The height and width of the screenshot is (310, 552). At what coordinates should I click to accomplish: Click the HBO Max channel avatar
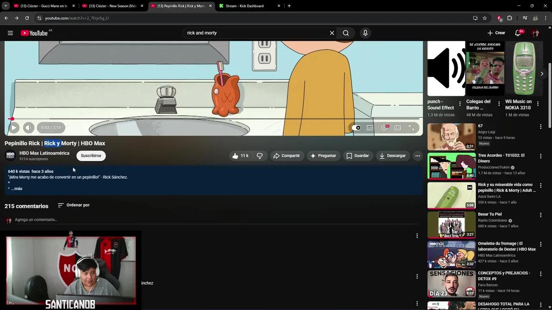coord(10,156)
